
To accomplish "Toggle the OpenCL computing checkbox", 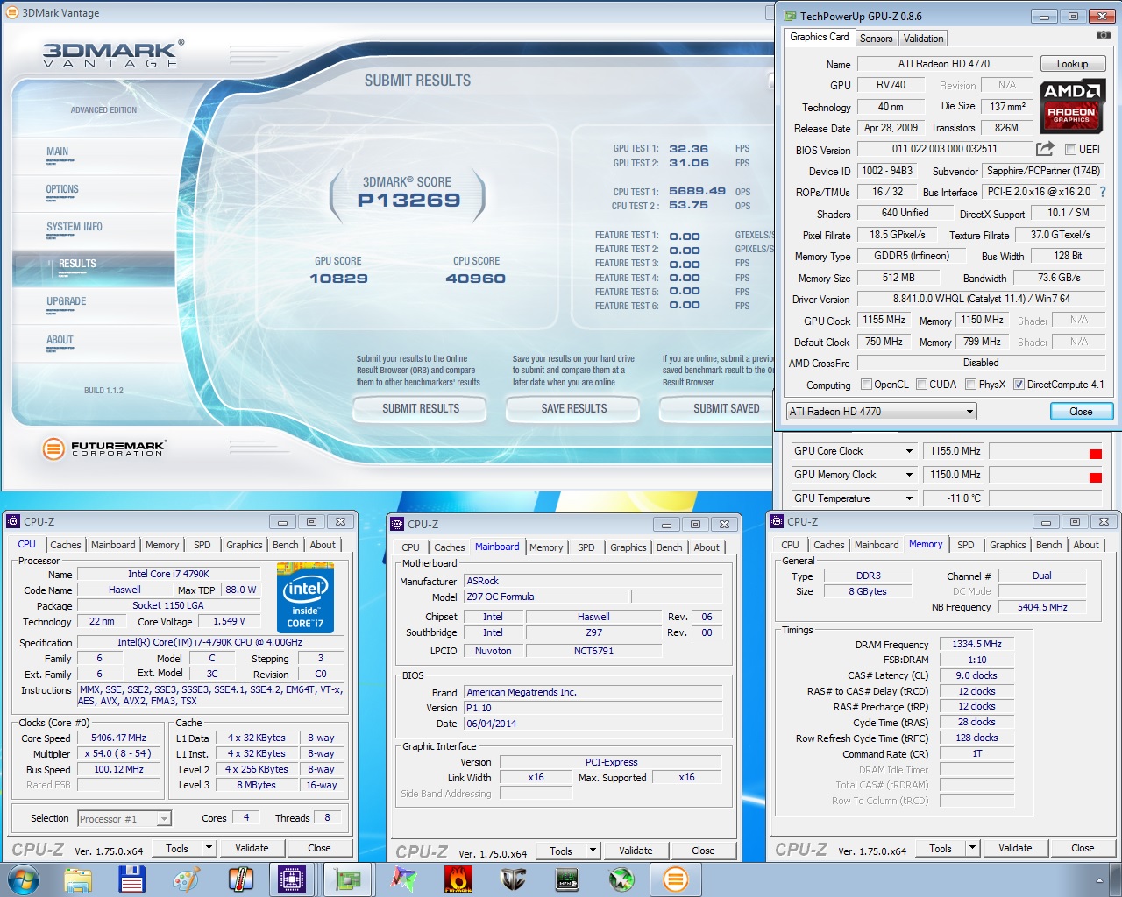I will click(867, 385).
